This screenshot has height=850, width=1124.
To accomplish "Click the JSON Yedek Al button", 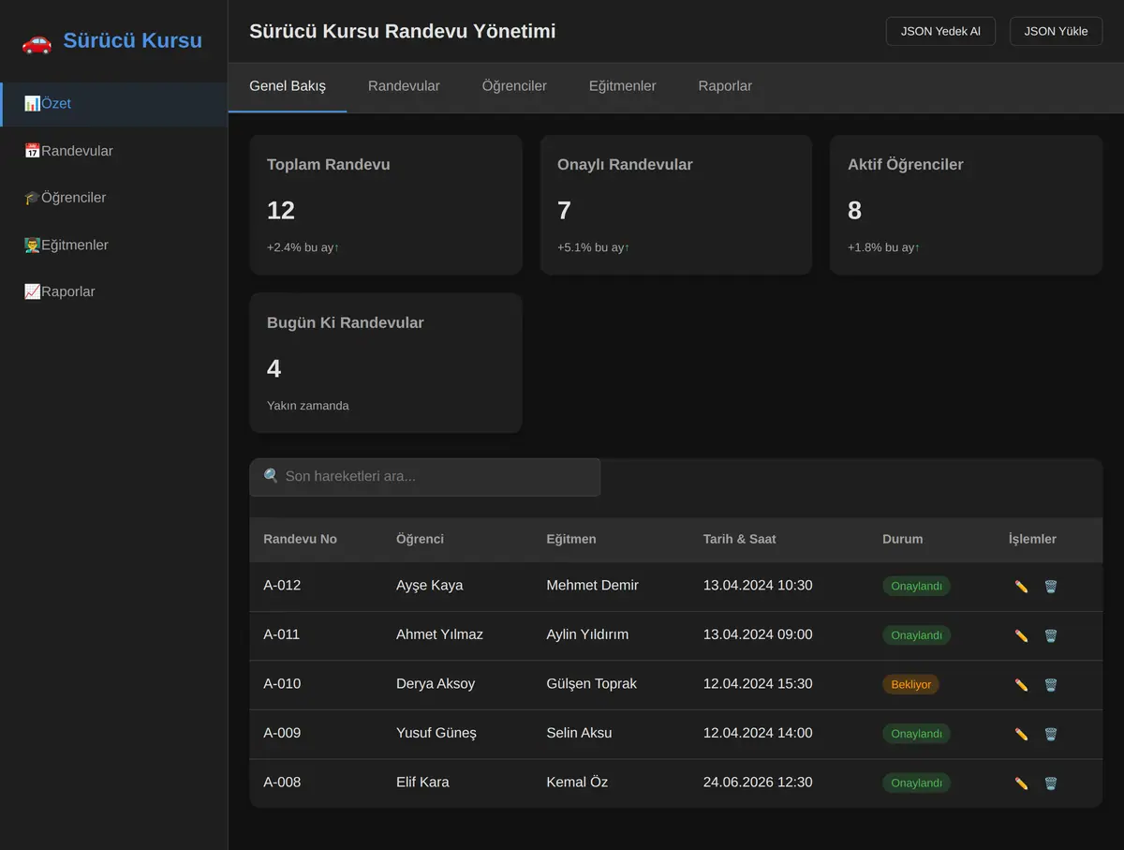I will pyautogui.click(x=940, y=31).
